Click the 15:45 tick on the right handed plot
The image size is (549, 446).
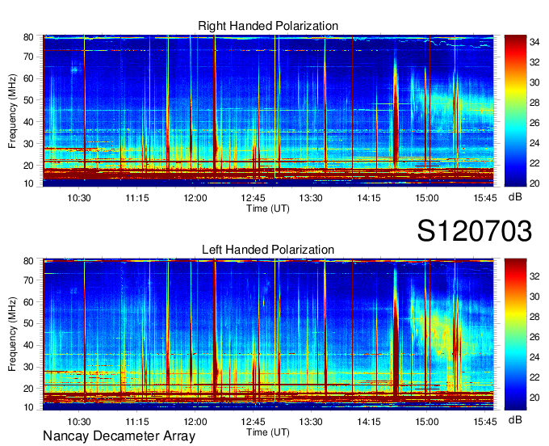[x=485, y=198]
